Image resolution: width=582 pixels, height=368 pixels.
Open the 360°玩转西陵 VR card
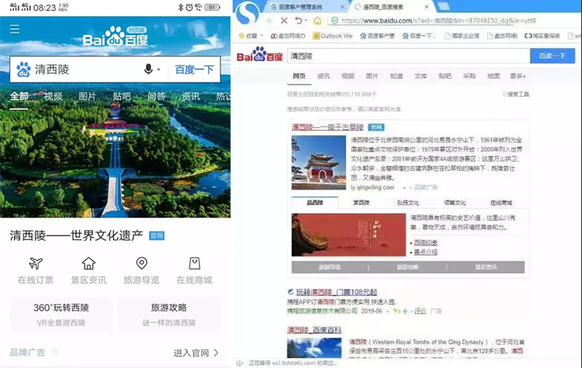click(61, 315)
